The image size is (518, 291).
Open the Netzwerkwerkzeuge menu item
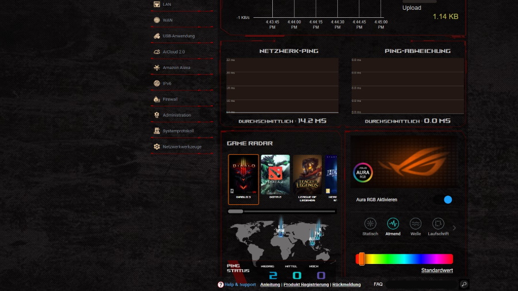point(182,147)
